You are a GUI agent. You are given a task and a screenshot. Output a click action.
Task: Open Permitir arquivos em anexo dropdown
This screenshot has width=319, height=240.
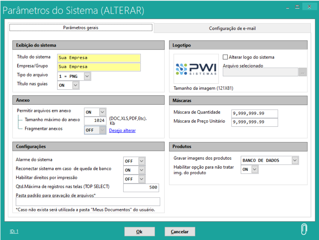pyautogui.click(x=102, y=112)
